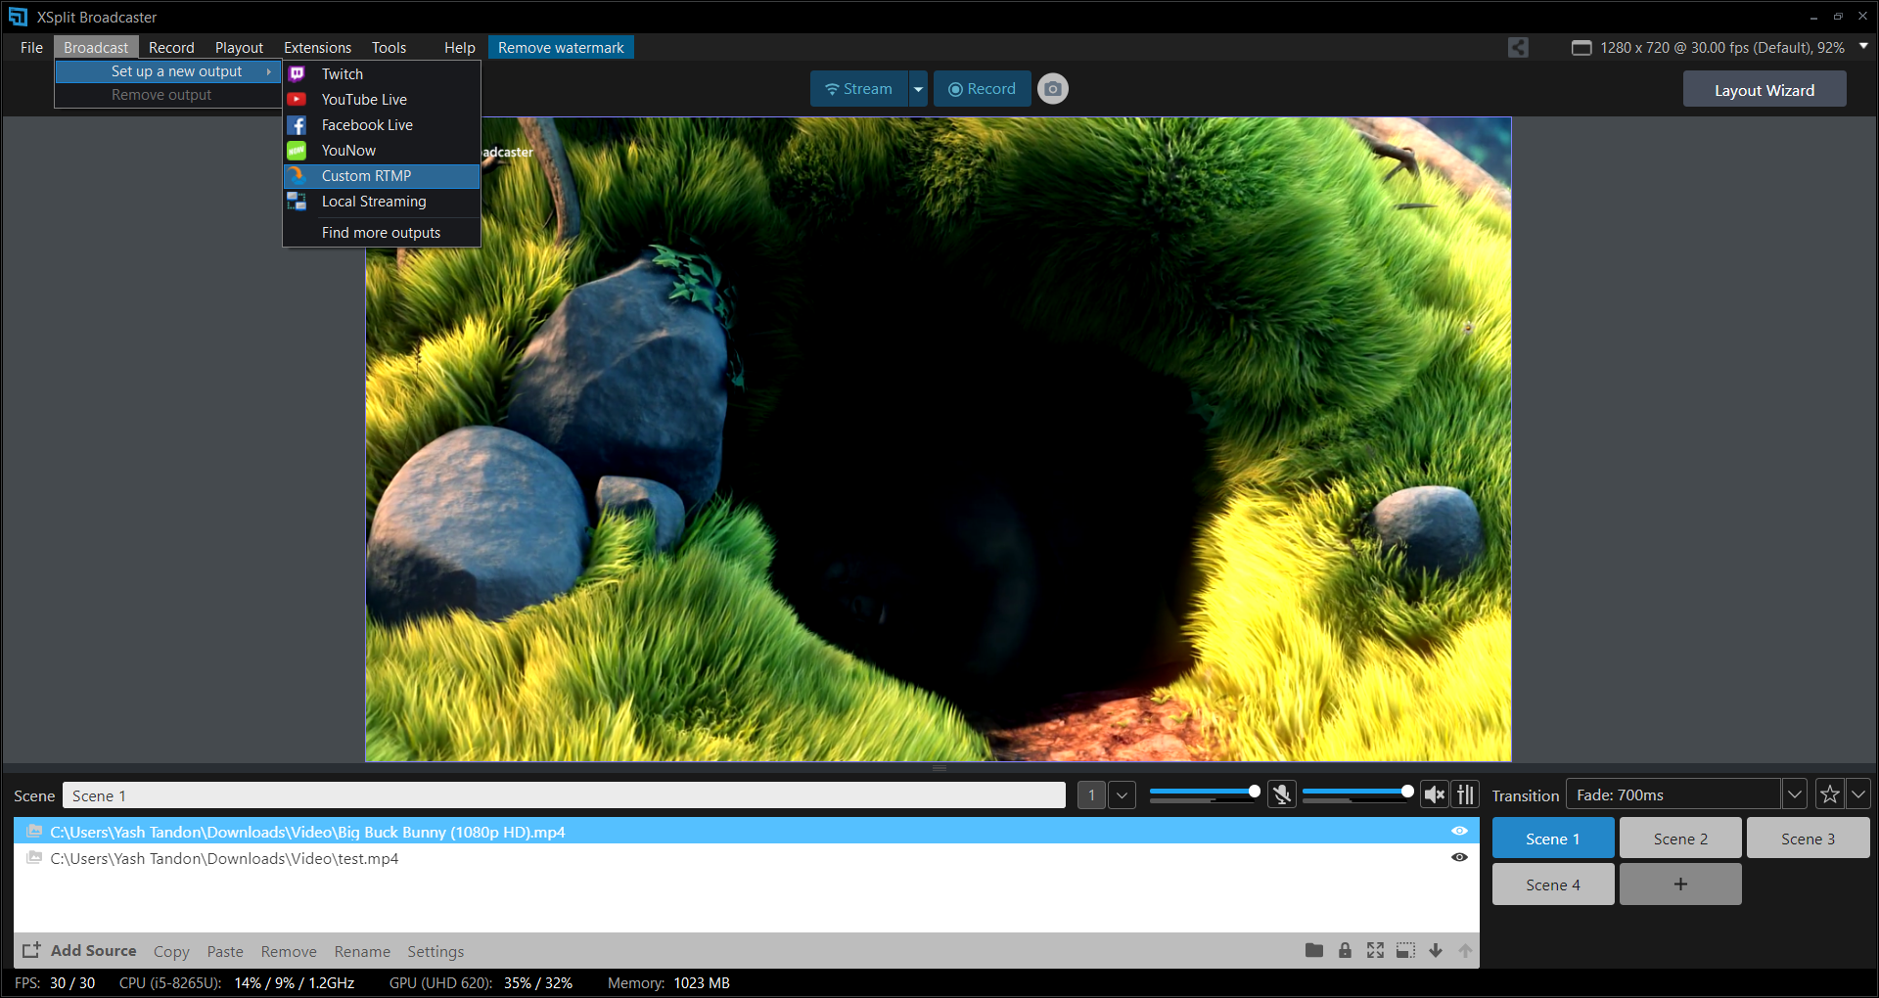Image resolution: width=1879 pixels, height=998 pixels.
Task: Take a screenshot with the camera icon
Action: click(1053, 89)
